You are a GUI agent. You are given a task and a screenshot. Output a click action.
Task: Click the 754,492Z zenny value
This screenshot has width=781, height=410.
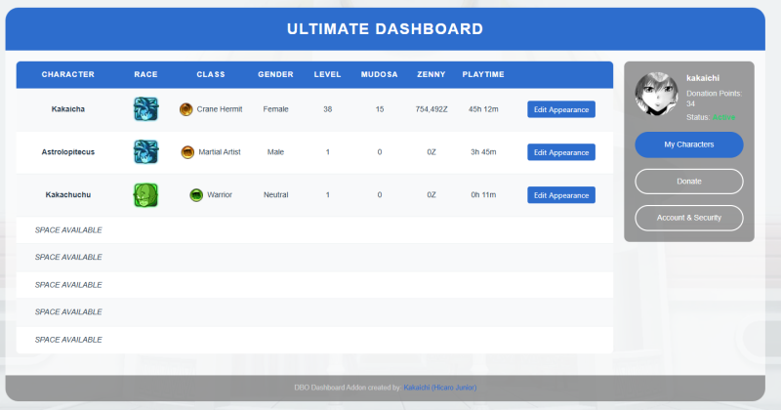click(x=432, y=109)
